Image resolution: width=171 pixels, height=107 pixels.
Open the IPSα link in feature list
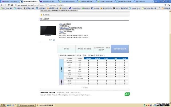pos(61,24)
